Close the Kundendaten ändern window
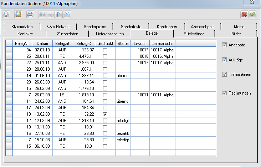This screenshot has width=261, height=167. coord(252,2)
